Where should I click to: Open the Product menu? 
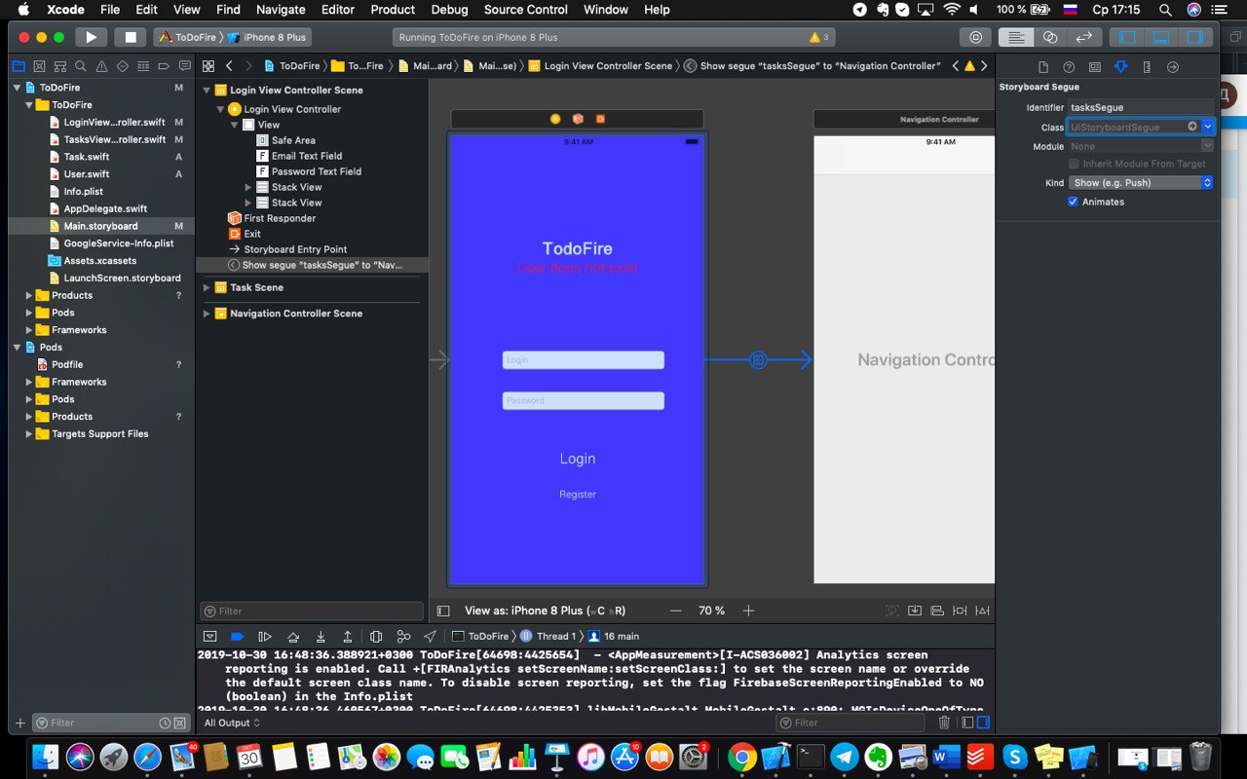pyautogui.click(x=393, y=10)
